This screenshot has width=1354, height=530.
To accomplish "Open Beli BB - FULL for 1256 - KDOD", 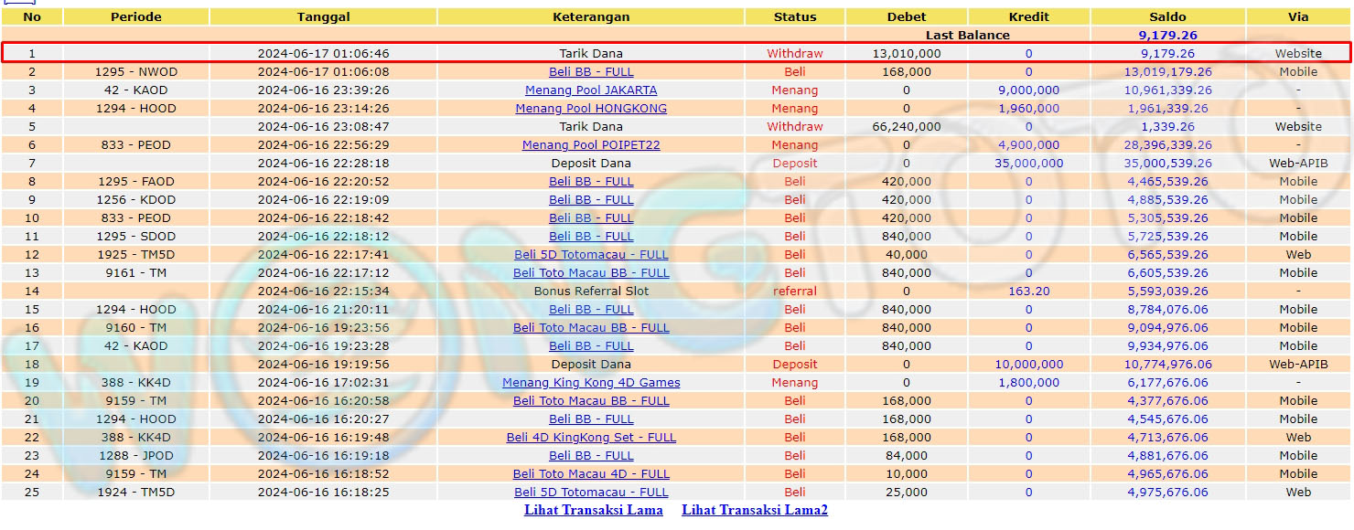I will [591, 200].
